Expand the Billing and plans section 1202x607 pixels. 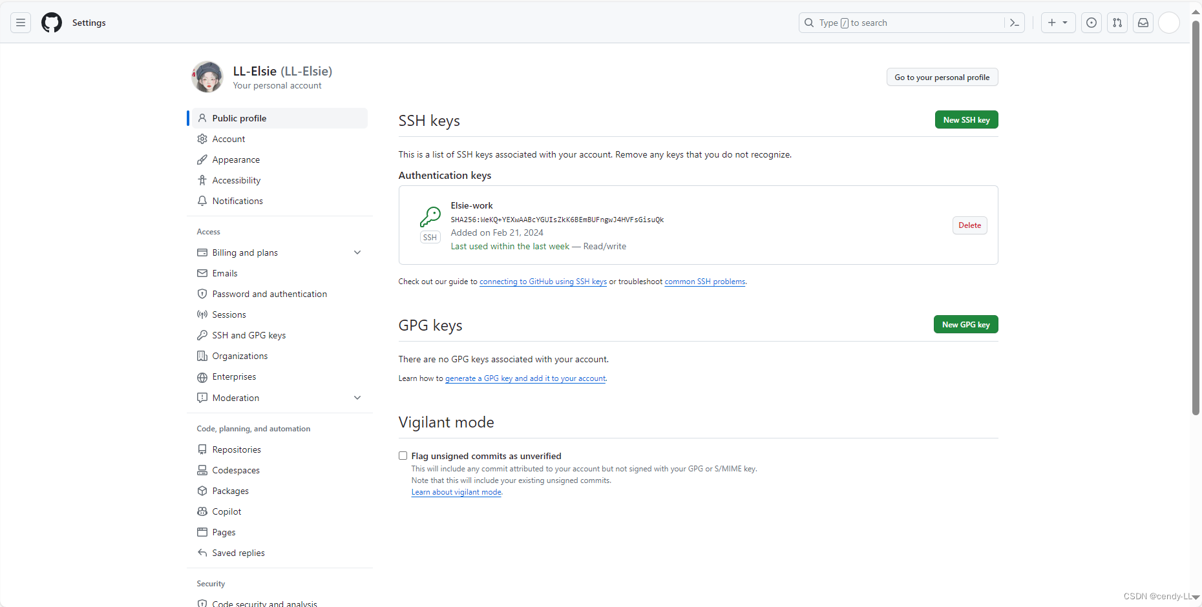point(357,252)
